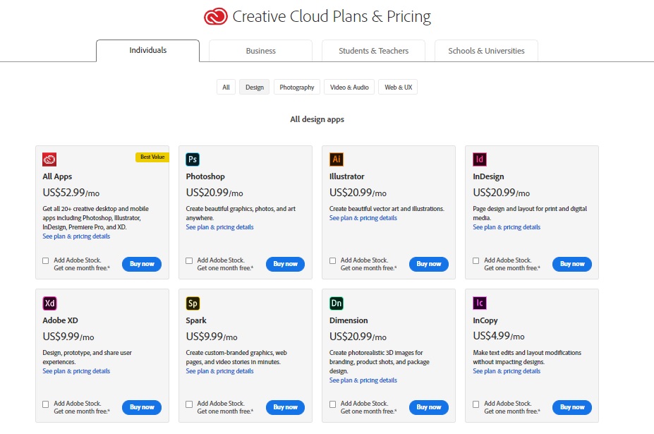Click the Creative Cloud logo in header
This screenshot has width=654, height=434.
[x=215, y=16]
